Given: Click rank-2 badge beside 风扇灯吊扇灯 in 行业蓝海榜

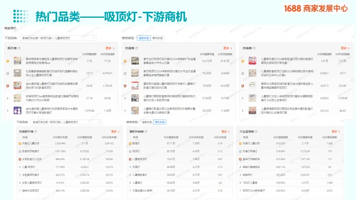Looking at the screenshot, I should [x=243, y=151].
